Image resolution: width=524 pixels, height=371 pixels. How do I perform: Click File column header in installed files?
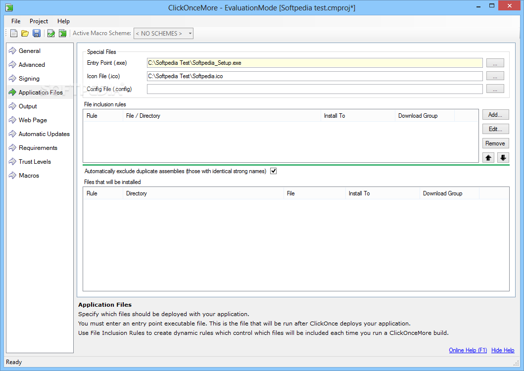(x=315, y=193)
